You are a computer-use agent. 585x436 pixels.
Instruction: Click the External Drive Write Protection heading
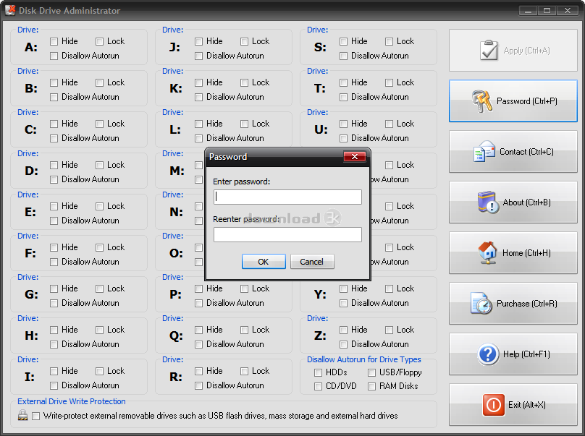coord(72,401)
